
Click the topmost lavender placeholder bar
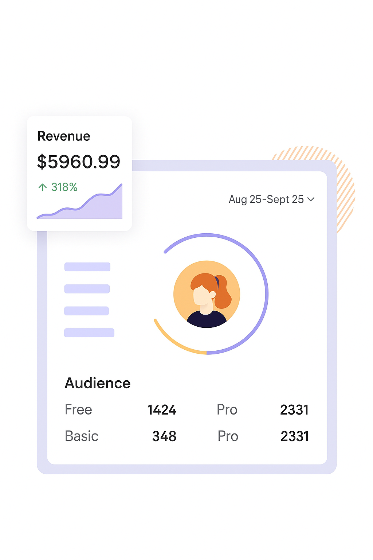[87, 267]
